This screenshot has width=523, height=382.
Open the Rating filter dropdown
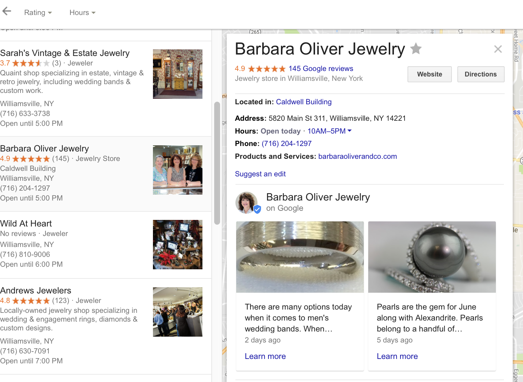38,12
